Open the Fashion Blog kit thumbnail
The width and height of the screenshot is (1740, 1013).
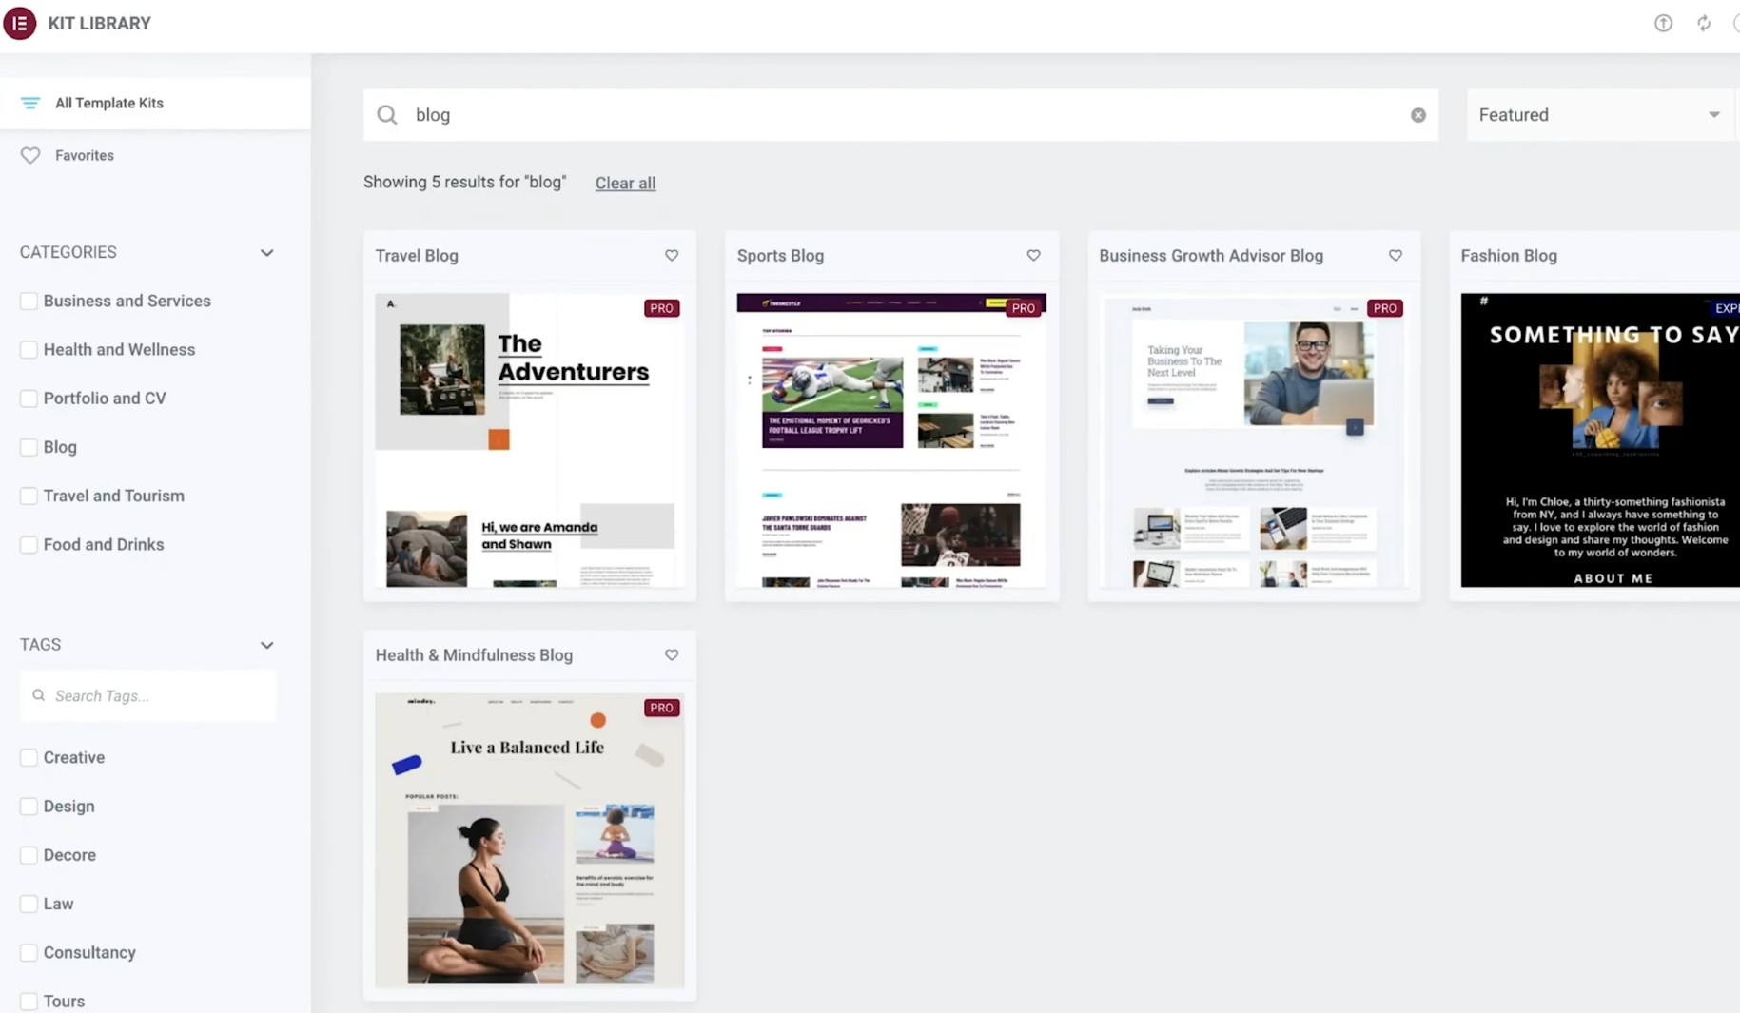click(1599, 439)
